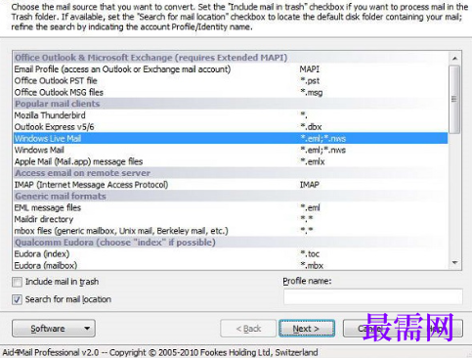Select Email Profile MAPI mail source
This screenshot has width=472, height=358.
231,69
